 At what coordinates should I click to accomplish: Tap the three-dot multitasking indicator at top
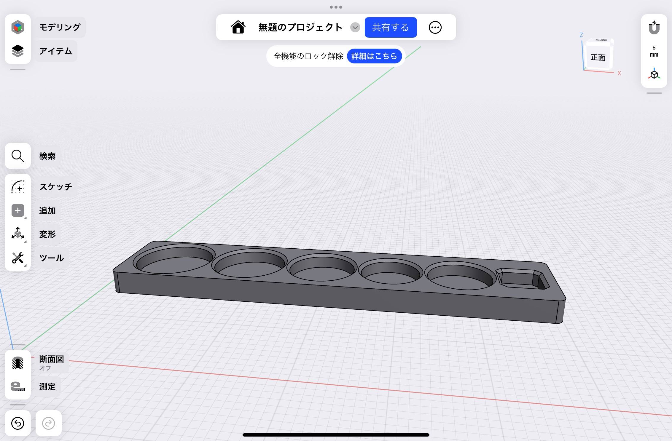click(336, 7)
